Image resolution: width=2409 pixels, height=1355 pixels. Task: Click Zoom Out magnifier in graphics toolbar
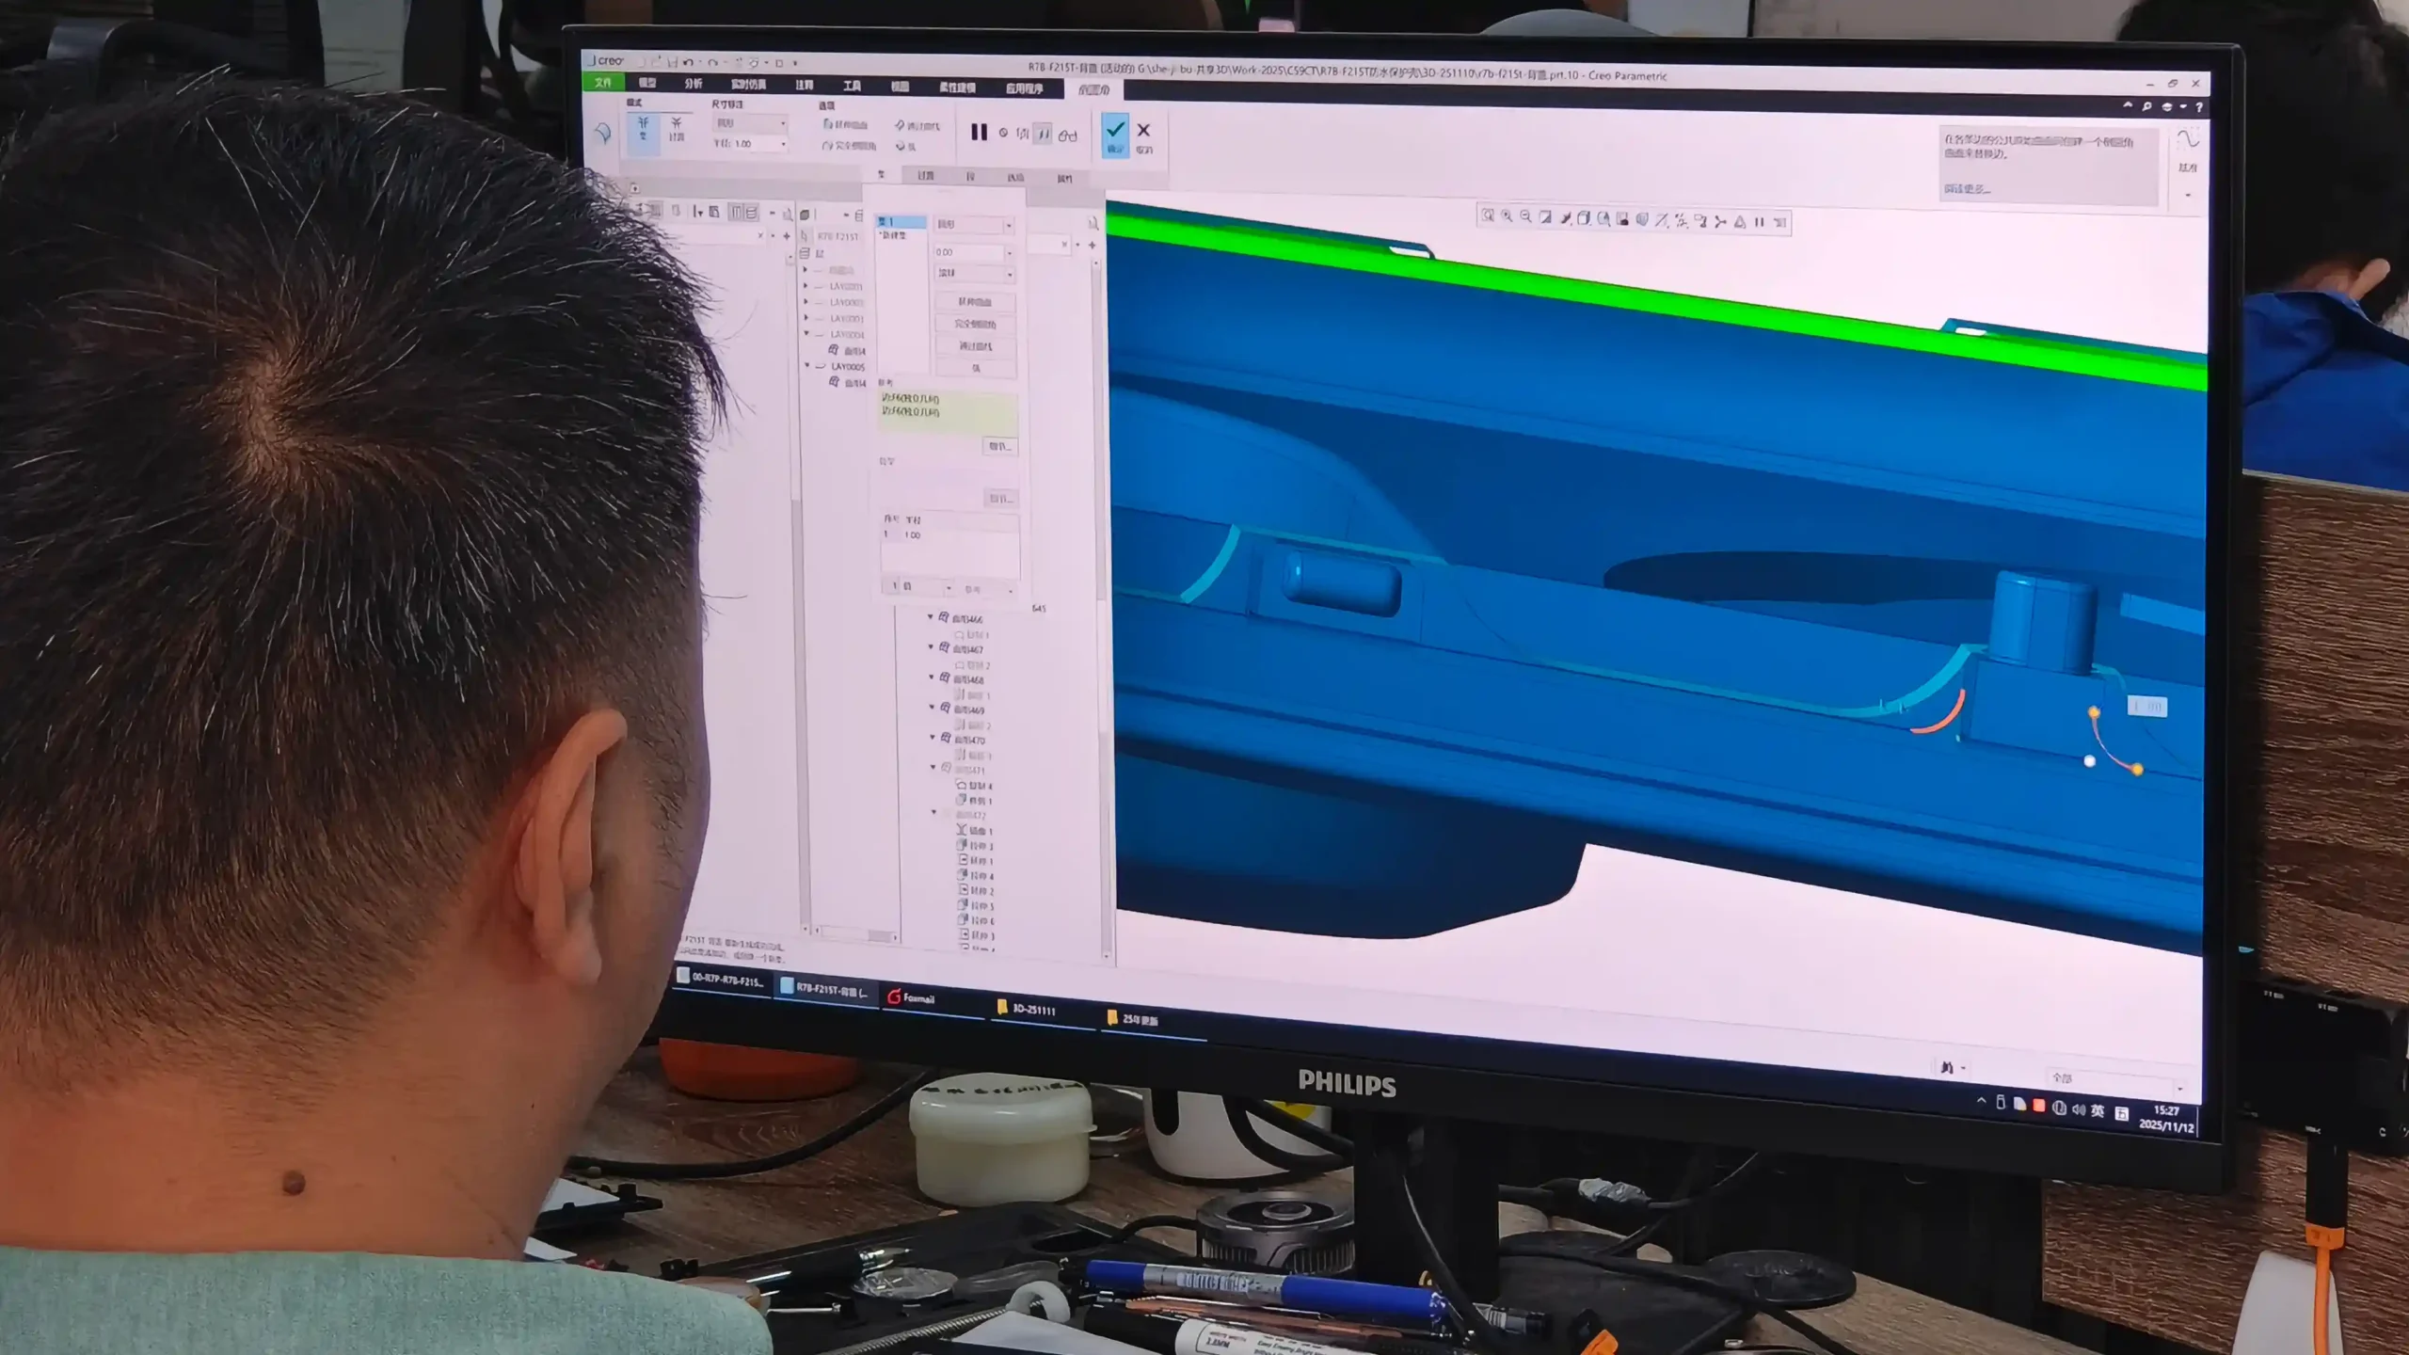[1525, 217]
